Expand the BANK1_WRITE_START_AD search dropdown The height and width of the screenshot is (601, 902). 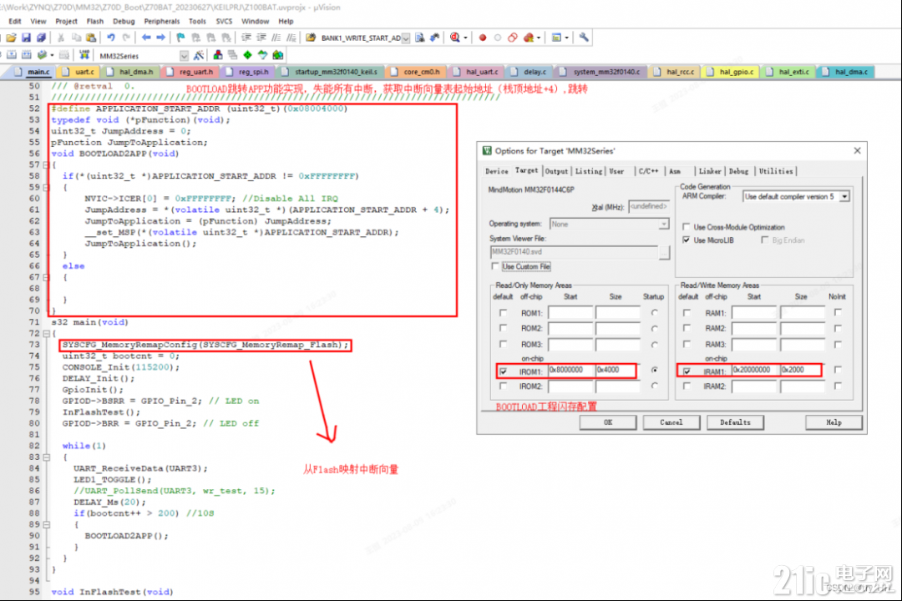(x=406, y=38)
